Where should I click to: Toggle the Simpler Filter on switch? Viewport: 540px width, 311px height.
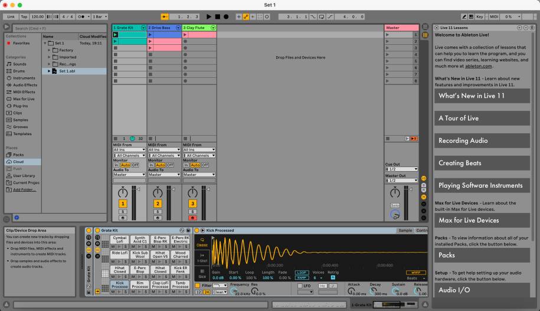coord(197,286)
